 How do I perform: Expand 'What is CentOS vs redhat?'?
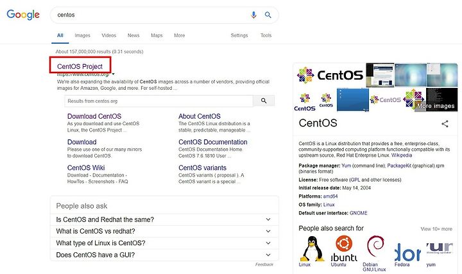pyautogui.click(x=164, y=231)
